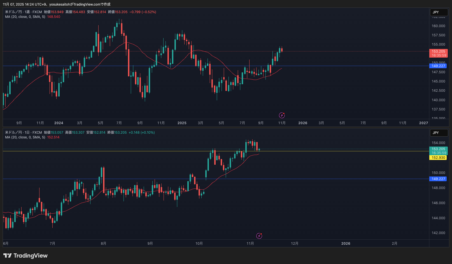
Task: Click the 米ドル/円 1日 FXCM symbol title
Action: (24, 133)
